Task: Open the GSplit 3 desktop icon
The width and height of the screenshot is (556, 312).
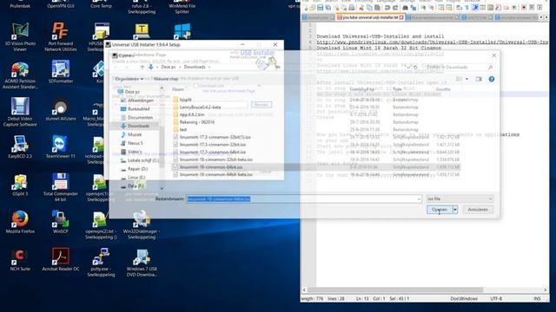Action: click(x=20, y=185)
